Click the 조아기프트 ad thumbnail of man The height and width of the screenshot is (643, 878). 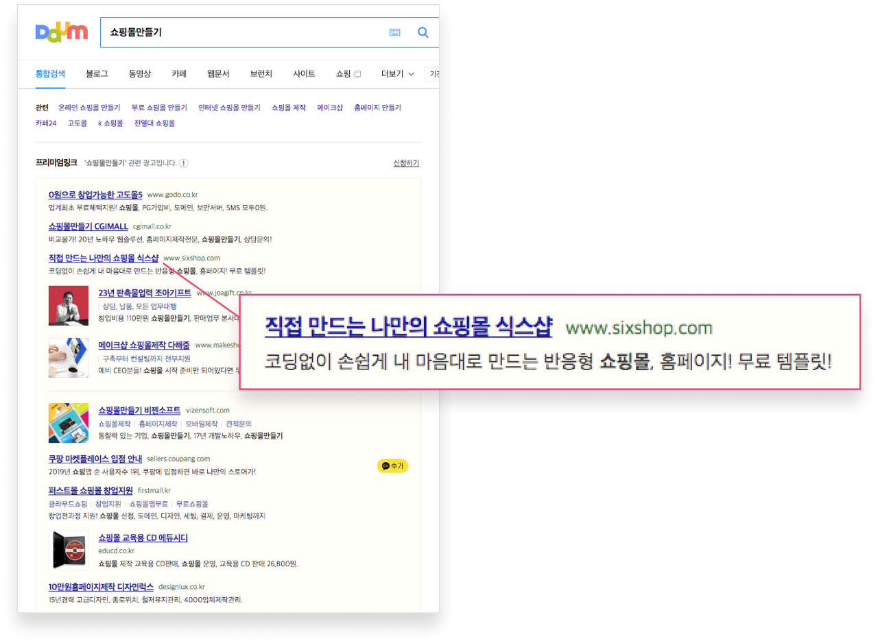point(69,306)
